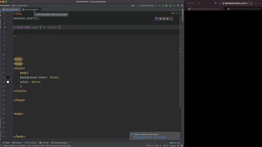Run the current configuration with the green play icon

point(159,5)
